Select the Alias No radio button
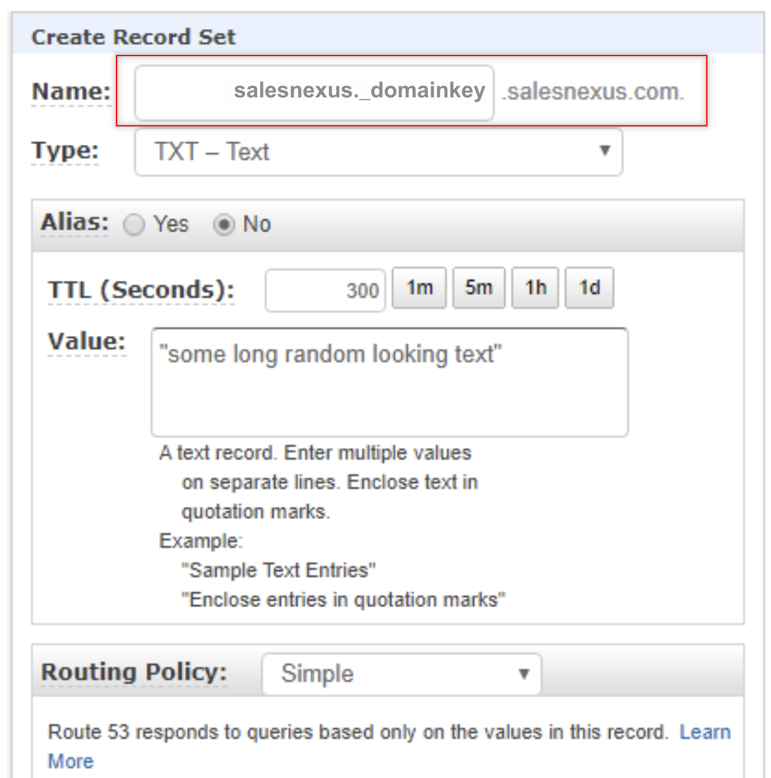Viewport: 771px width, 778px height. [x=224, y=224]
